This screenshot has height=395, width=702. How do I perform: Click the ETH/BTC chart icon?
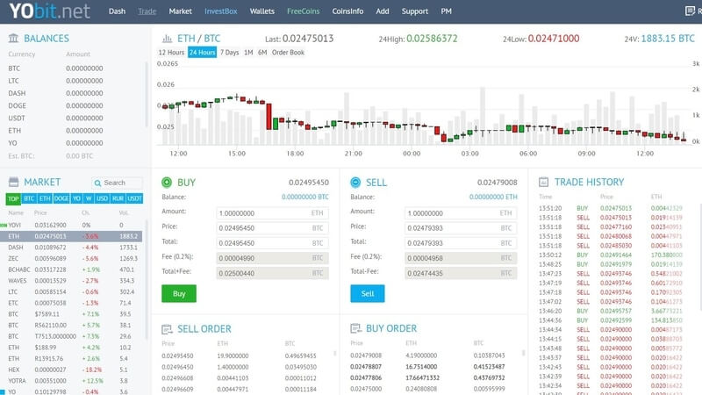[167, 39]
